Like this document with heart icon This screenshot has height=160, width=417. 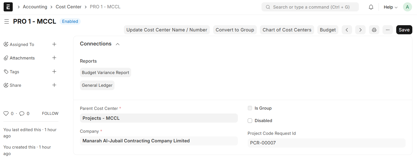[x=6, y=114]
